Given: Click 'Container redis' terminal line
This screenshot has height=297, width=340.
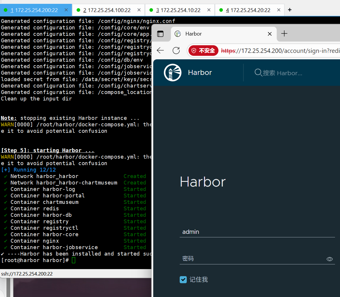Looking at the screenshot, I should (x=35, y=209).
